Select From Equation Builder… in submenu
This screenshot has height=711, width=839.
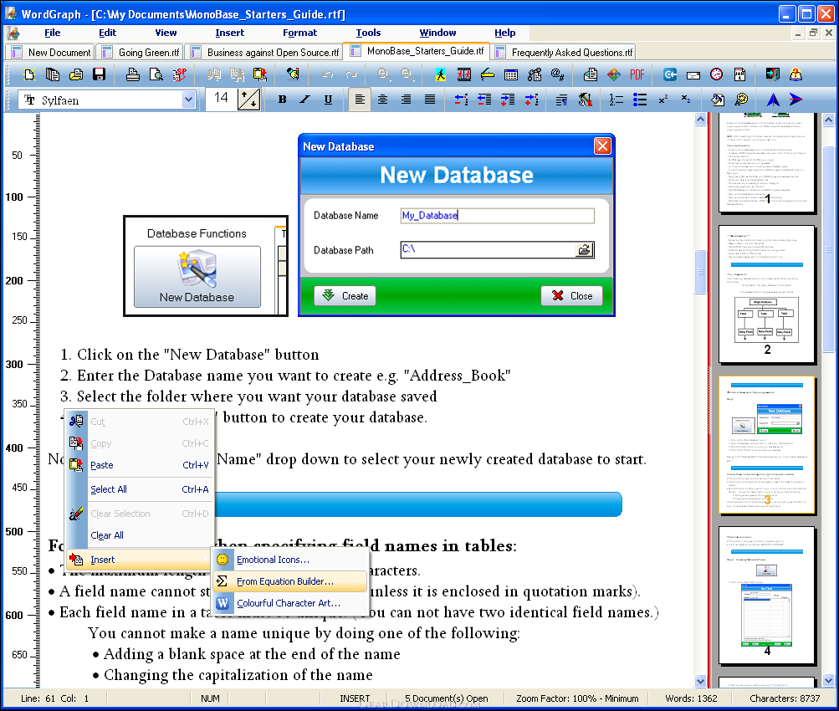(290, 581)
